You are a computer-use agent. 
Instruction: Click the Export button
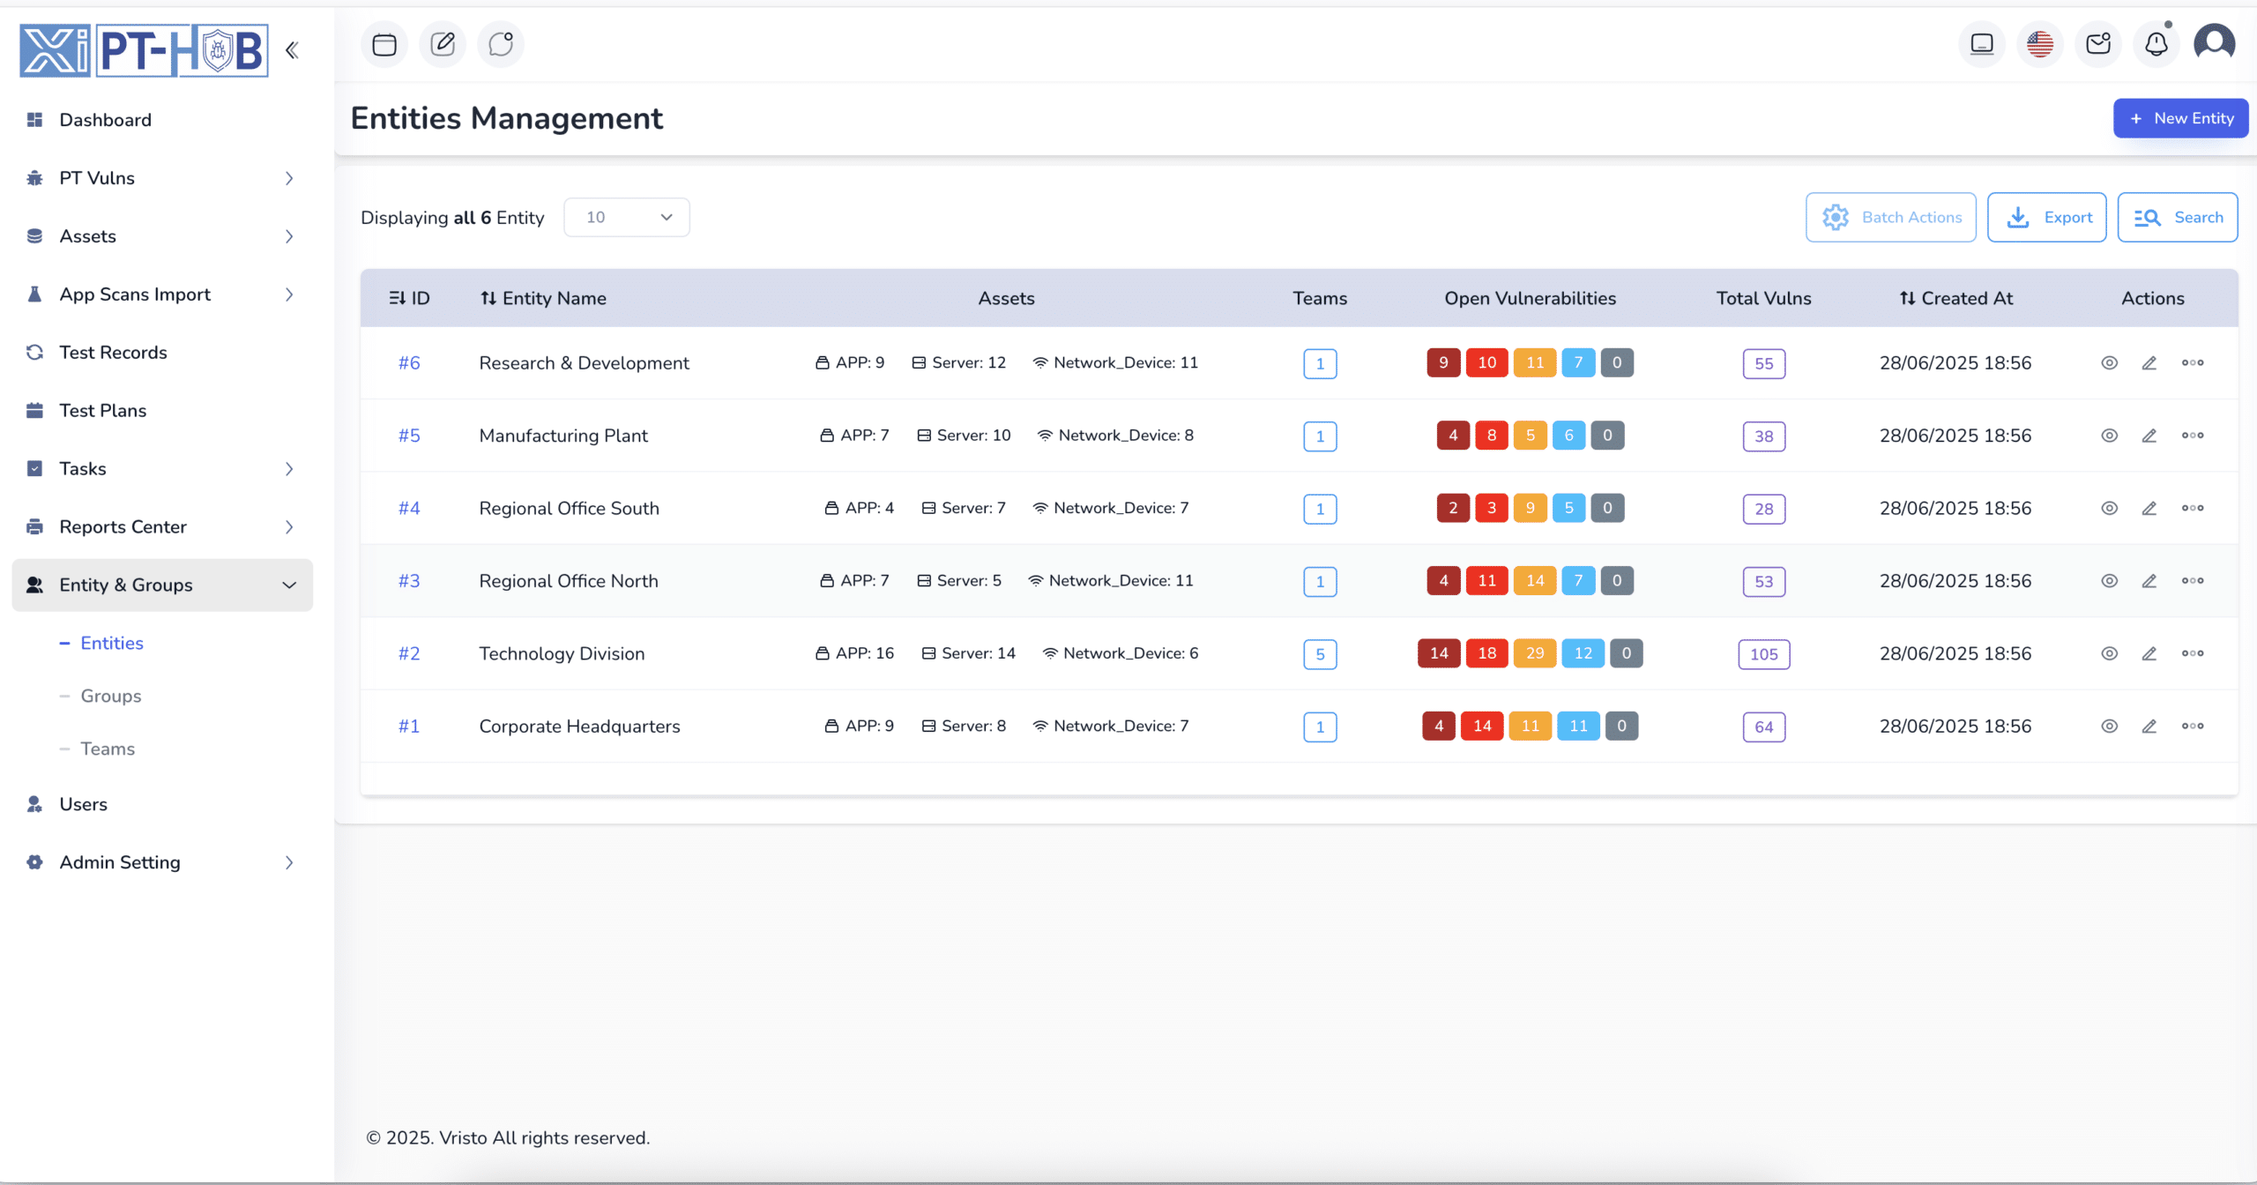point(2046,217)
